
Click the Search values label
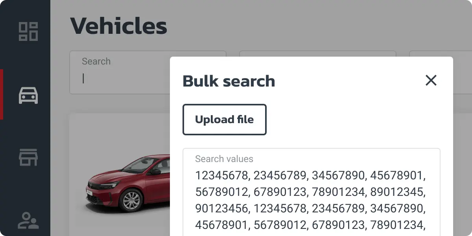(224, 159)
